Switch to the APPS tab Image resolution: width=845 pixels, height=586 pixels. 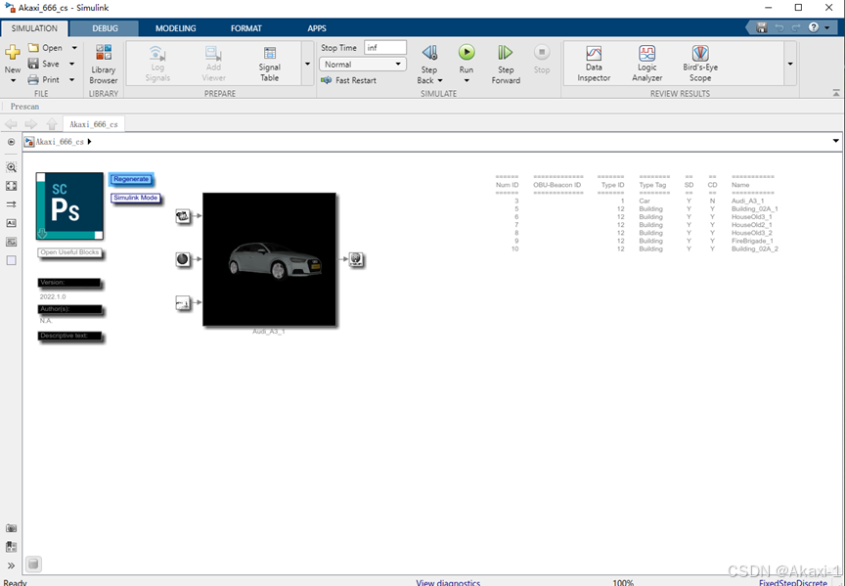[317, 28]
